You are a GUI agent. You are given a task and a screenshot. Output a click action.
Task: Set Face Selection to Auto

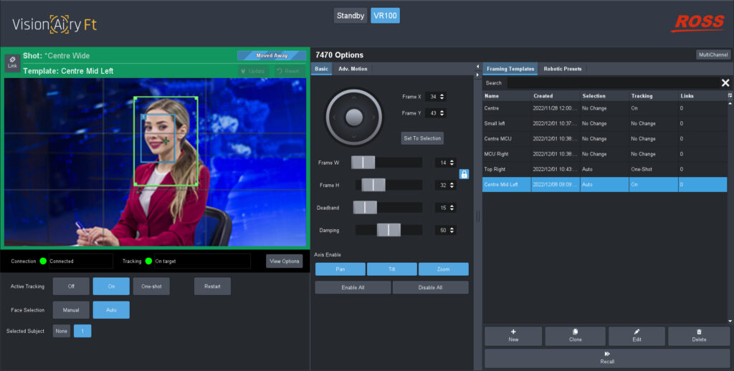(x=111, y=309)
